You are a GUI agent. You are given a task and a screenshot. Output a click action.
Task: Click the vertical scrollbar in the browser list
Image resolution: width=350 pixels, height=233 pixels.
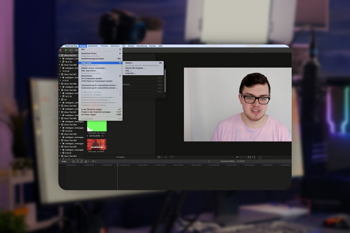[x=165, y=81]
